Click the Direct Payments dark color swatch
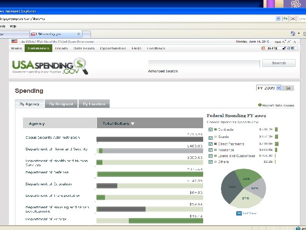The width and height of the screenshot is (306, 230). pos(215,144)
